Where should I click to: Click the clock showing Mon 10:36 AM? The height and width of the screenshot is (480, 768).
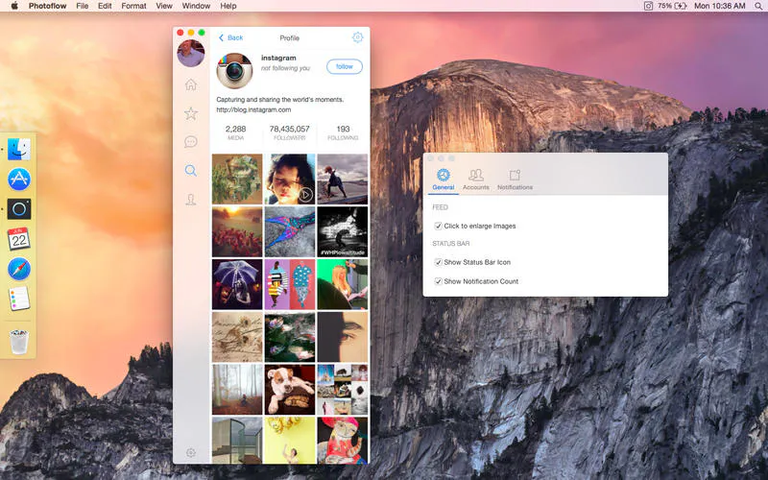coord(719,6)
